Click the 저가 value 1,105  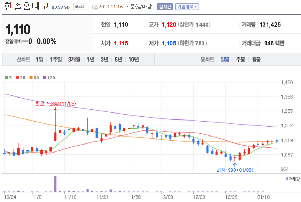(169, 43)
